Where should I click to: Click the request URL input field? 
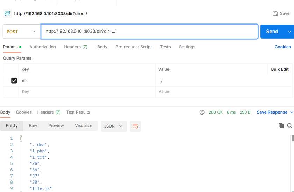click(149, 32)
